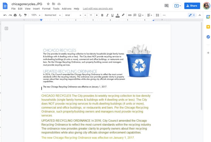Open comment history icon
Image resolution: width=211 pixels, height=142 pixels.
[166, 6]
